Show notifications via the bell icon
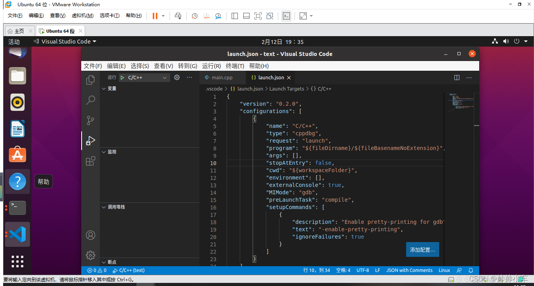Viewport: 534px width, 286px height. point(471,270)
